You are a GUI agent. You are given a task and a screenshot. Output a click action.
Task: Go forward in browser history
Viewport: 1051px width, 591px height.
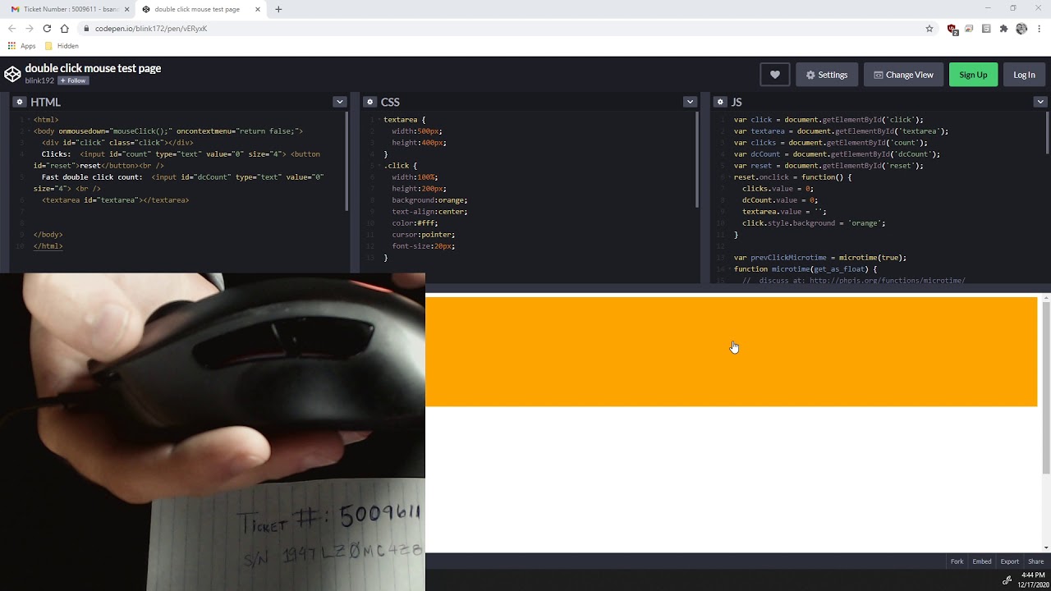[30, 28]
